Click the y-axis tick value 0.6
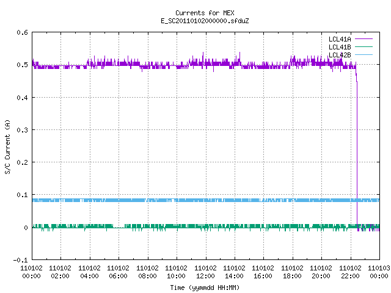The height and width of the screenshot is (293, 391). [22, 32]
